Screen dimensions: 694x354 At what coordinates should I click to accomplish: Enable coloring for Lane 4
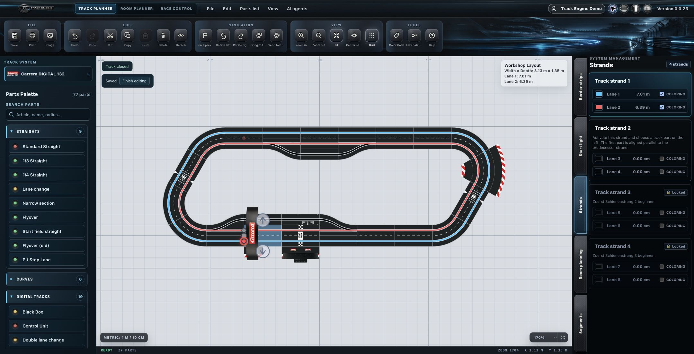click(x=662, y=172)
